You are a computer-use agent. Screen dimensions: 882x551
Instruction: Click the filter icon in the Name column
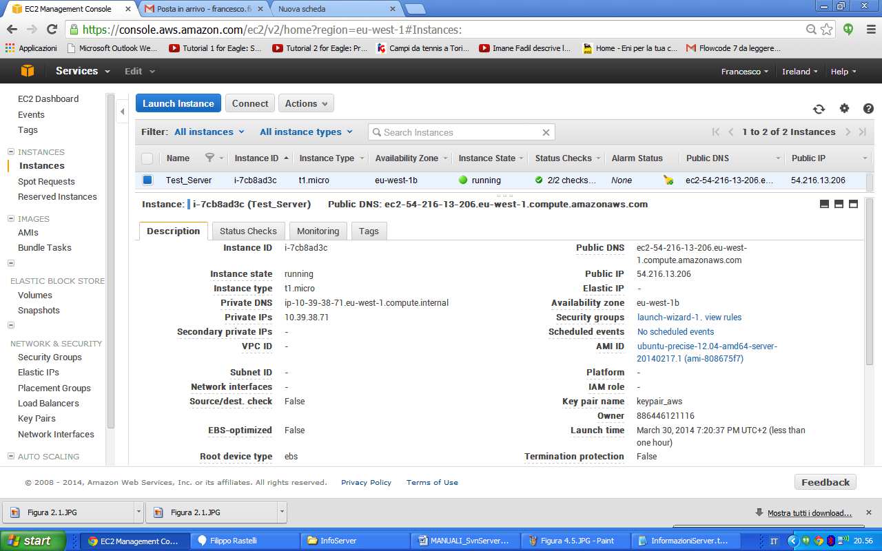click(210, 158)
